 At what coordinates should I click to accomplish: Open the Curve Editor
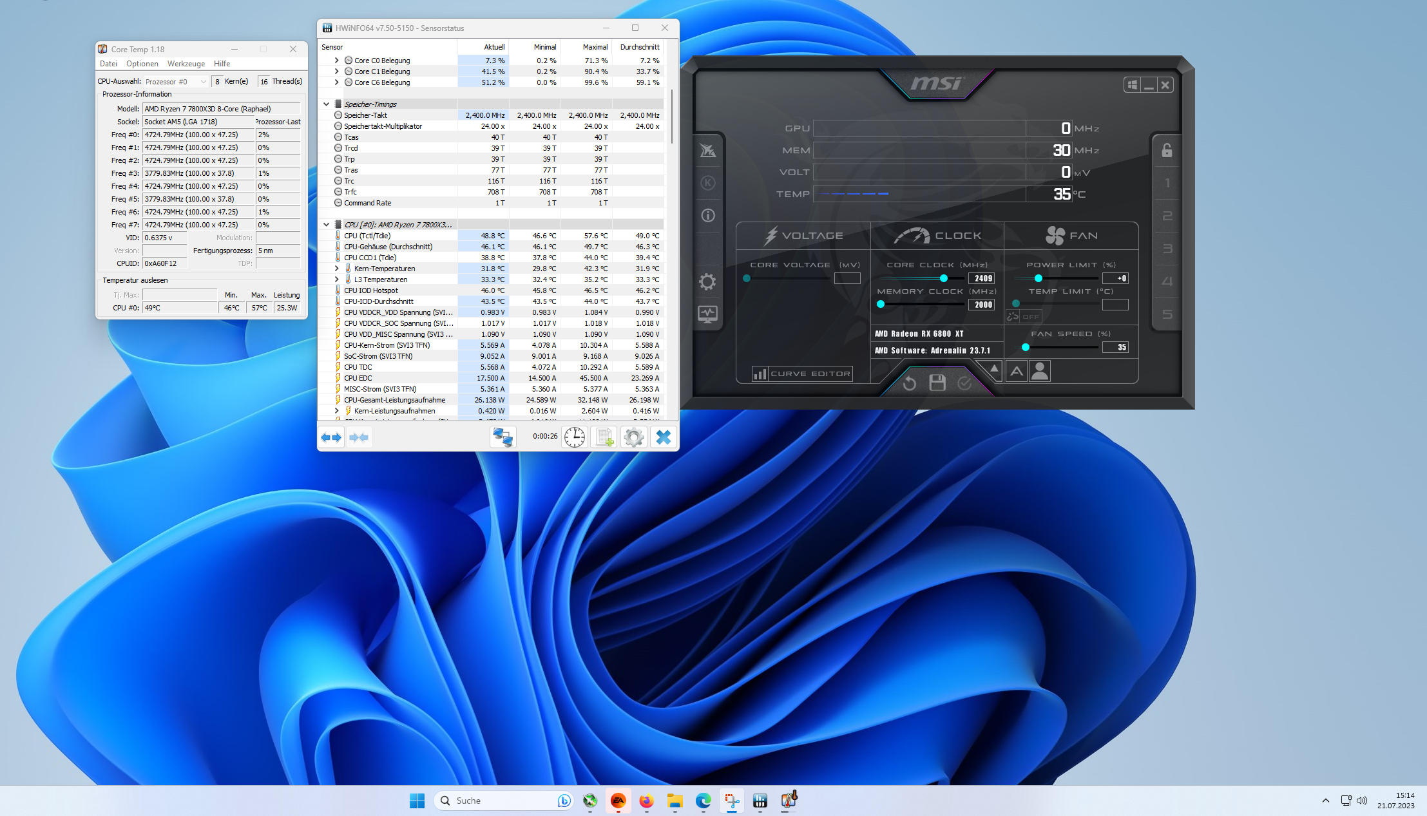coord(802,374)
